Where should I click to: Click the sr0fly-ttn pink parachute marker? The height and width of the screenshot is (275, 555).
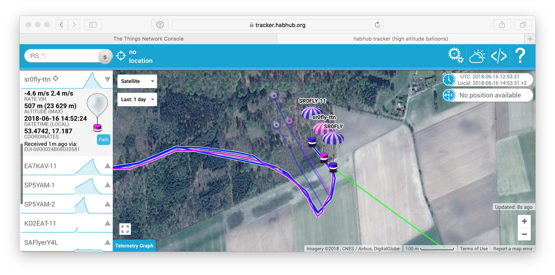click(x=323, y=142)
